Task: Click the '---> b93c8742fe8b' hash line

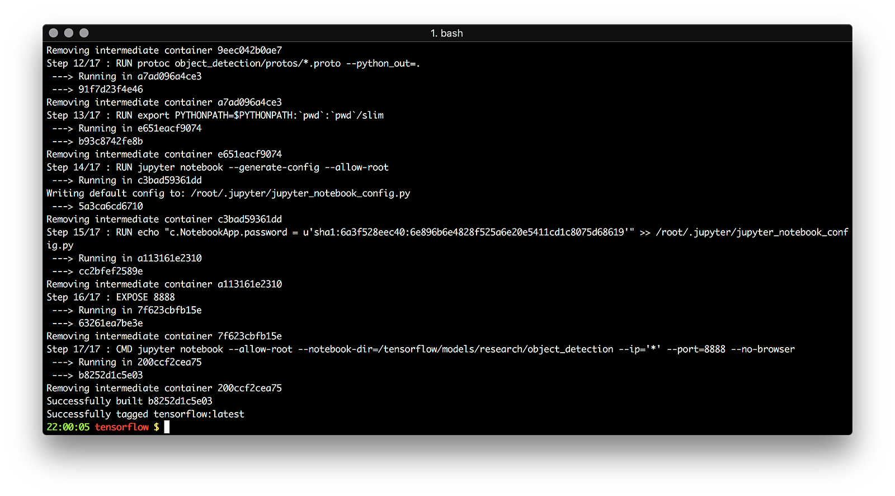Action: point(97,142)
